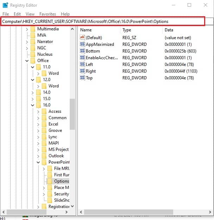
Task: Select the First Run key
Action: point(62,175)
